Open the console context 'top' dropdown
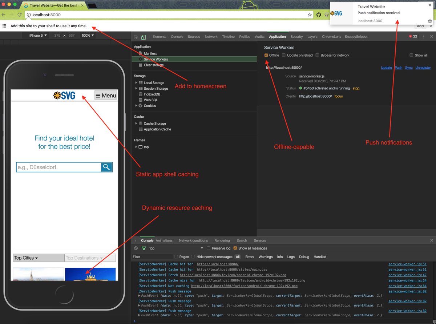 [176, 248]
